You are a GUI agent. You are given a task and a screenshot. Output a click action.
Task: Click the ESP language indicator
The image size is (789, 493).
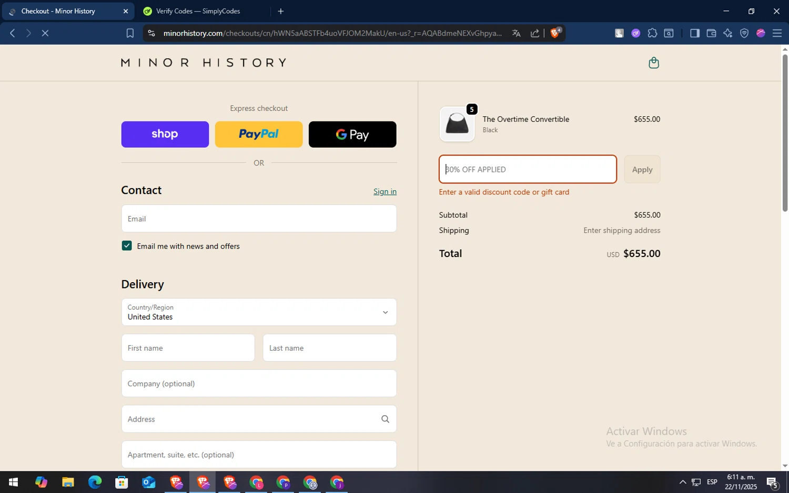click(712, 482)
